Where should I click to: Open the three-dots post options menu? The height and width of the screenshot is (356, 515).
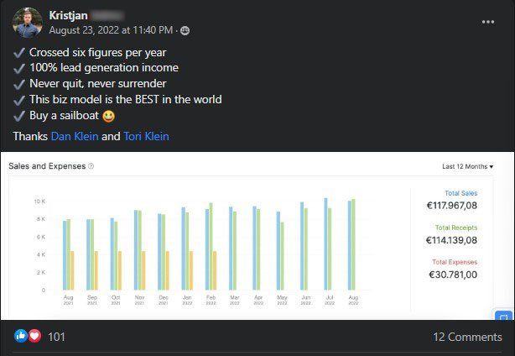[487, 22]
